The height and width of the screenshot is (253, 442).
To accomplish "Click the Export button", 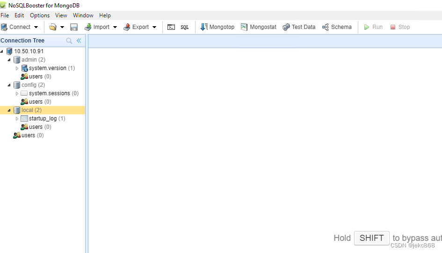I will [x=136, y=27].
